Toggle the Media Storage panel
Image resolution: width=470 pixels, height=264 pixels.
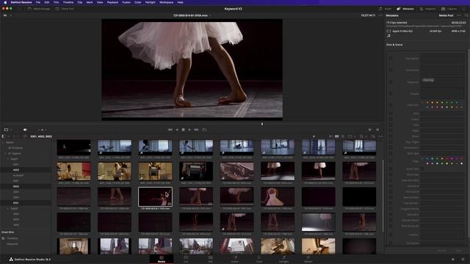tap(39, 9)
